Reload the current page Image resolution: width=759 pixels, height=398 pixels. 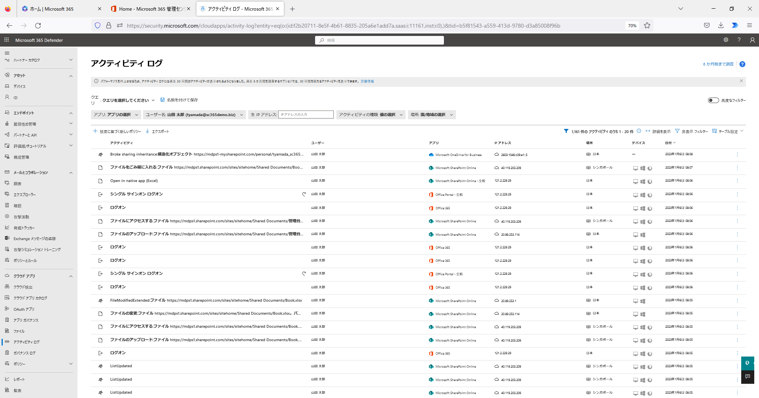point(38,26)
